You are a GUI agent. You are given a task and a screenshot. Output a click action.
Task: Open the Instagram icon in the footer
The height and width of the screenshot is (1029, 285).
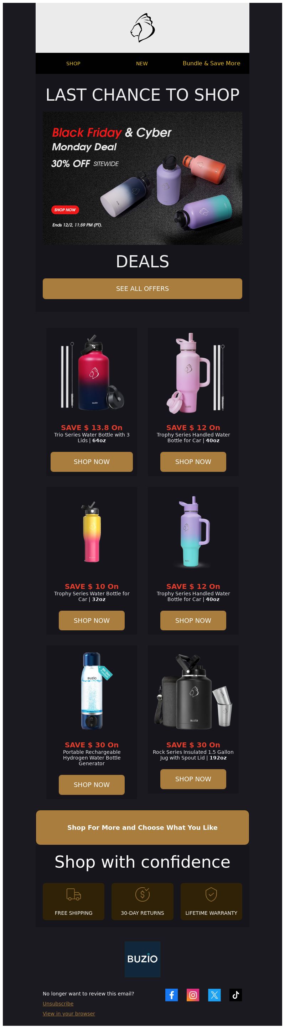coord(193,995)
